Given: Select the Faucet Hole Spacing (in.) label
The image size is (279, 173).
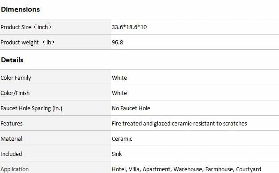Looking at the screenshot, I should (x=31, y=108).
